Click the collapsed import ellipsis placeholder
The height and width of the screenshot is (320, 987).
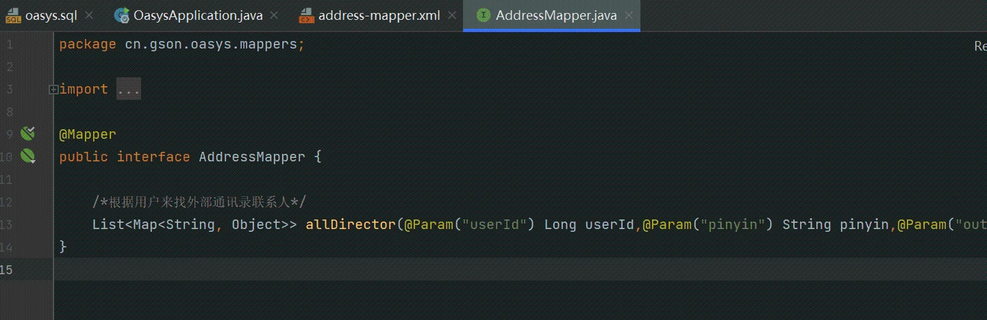tap(129, 89)
